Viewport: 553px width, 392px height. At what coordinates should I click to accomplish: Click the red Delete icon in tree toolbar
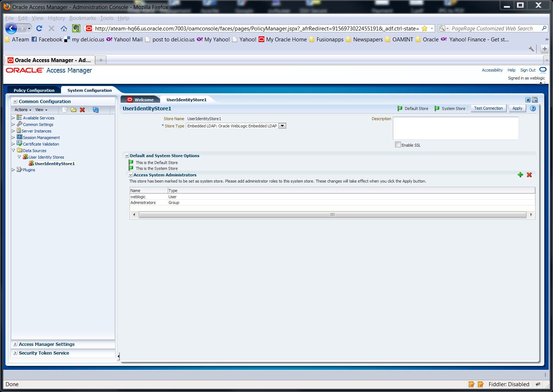click(82, 110)
